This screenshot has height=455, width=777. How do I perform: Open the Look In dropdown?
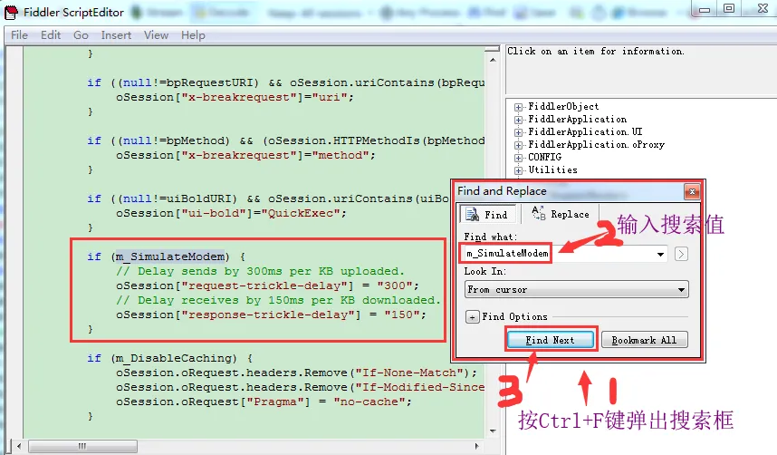[577, 289]
